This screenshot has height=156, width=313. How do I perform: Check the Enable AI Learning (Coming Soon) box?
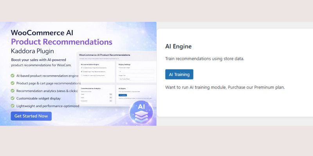point(82,76)
